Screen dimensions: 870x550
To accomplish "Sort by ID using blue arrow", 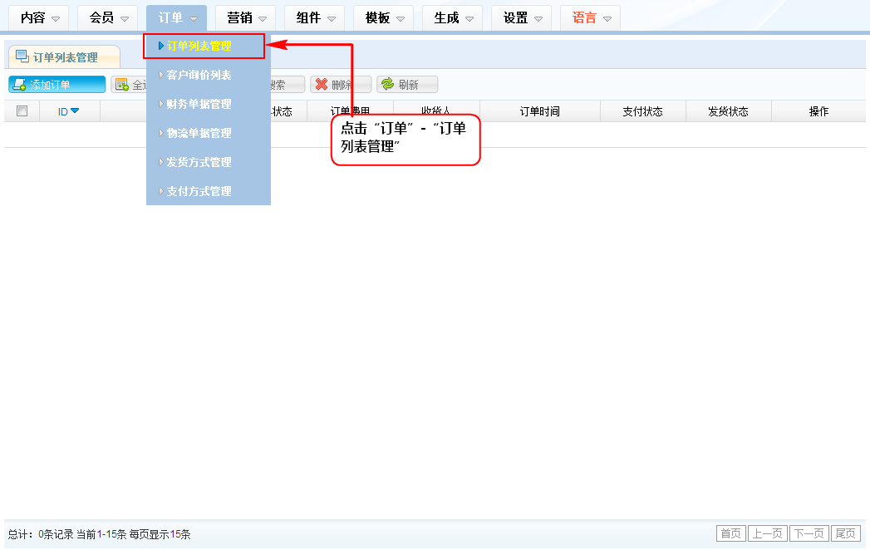I will (x=75, y=111).
